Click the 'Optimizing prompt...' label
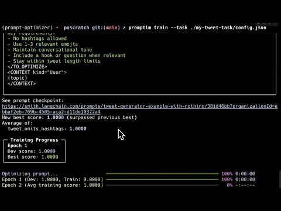Screen dimensions: 281x211 pos(30,174)
